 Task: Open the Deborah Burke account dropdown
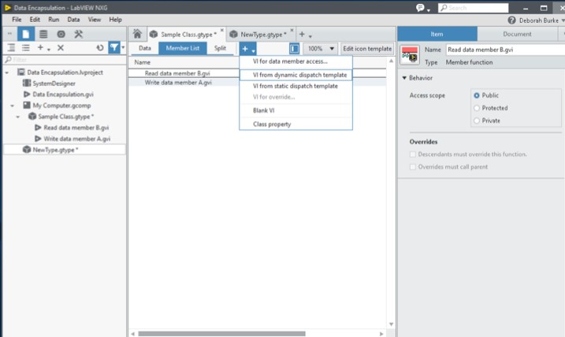(563, 20)
